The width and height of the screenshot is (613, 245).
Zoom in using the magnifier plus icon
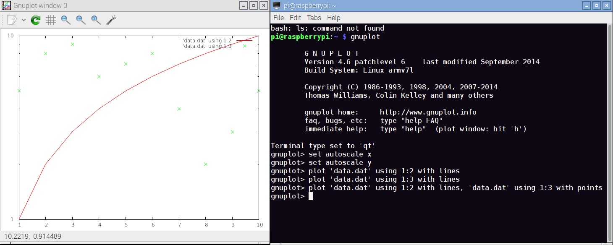click(80, 20)
